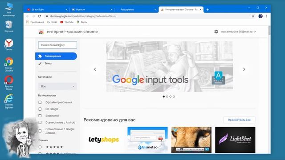Close the Интернет-магазин Chrome tab
This screenshot has width=285, height=160.
coord(200,10)
